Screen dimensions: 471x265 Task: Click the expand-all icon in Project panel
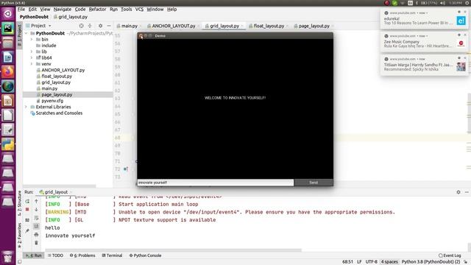point(90,26)
